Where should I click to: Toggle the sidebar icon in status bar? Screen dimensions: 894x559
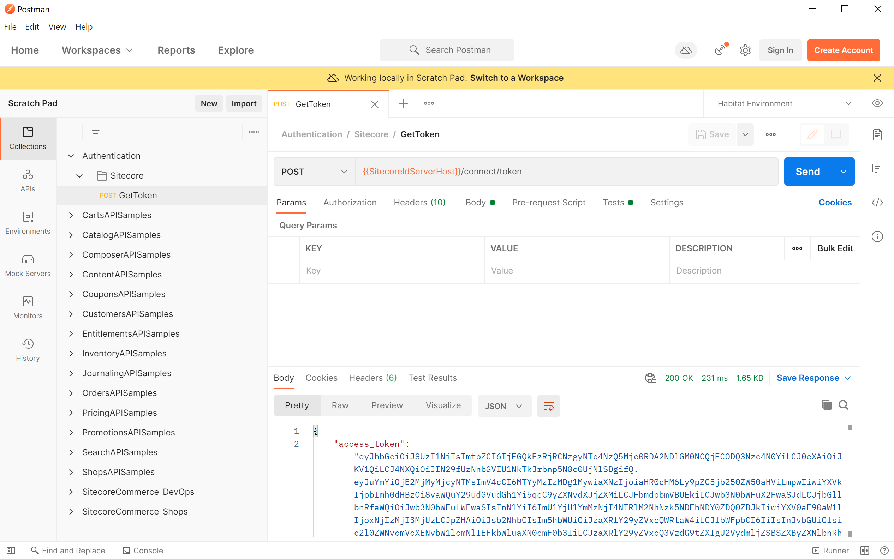coord(11,551)
